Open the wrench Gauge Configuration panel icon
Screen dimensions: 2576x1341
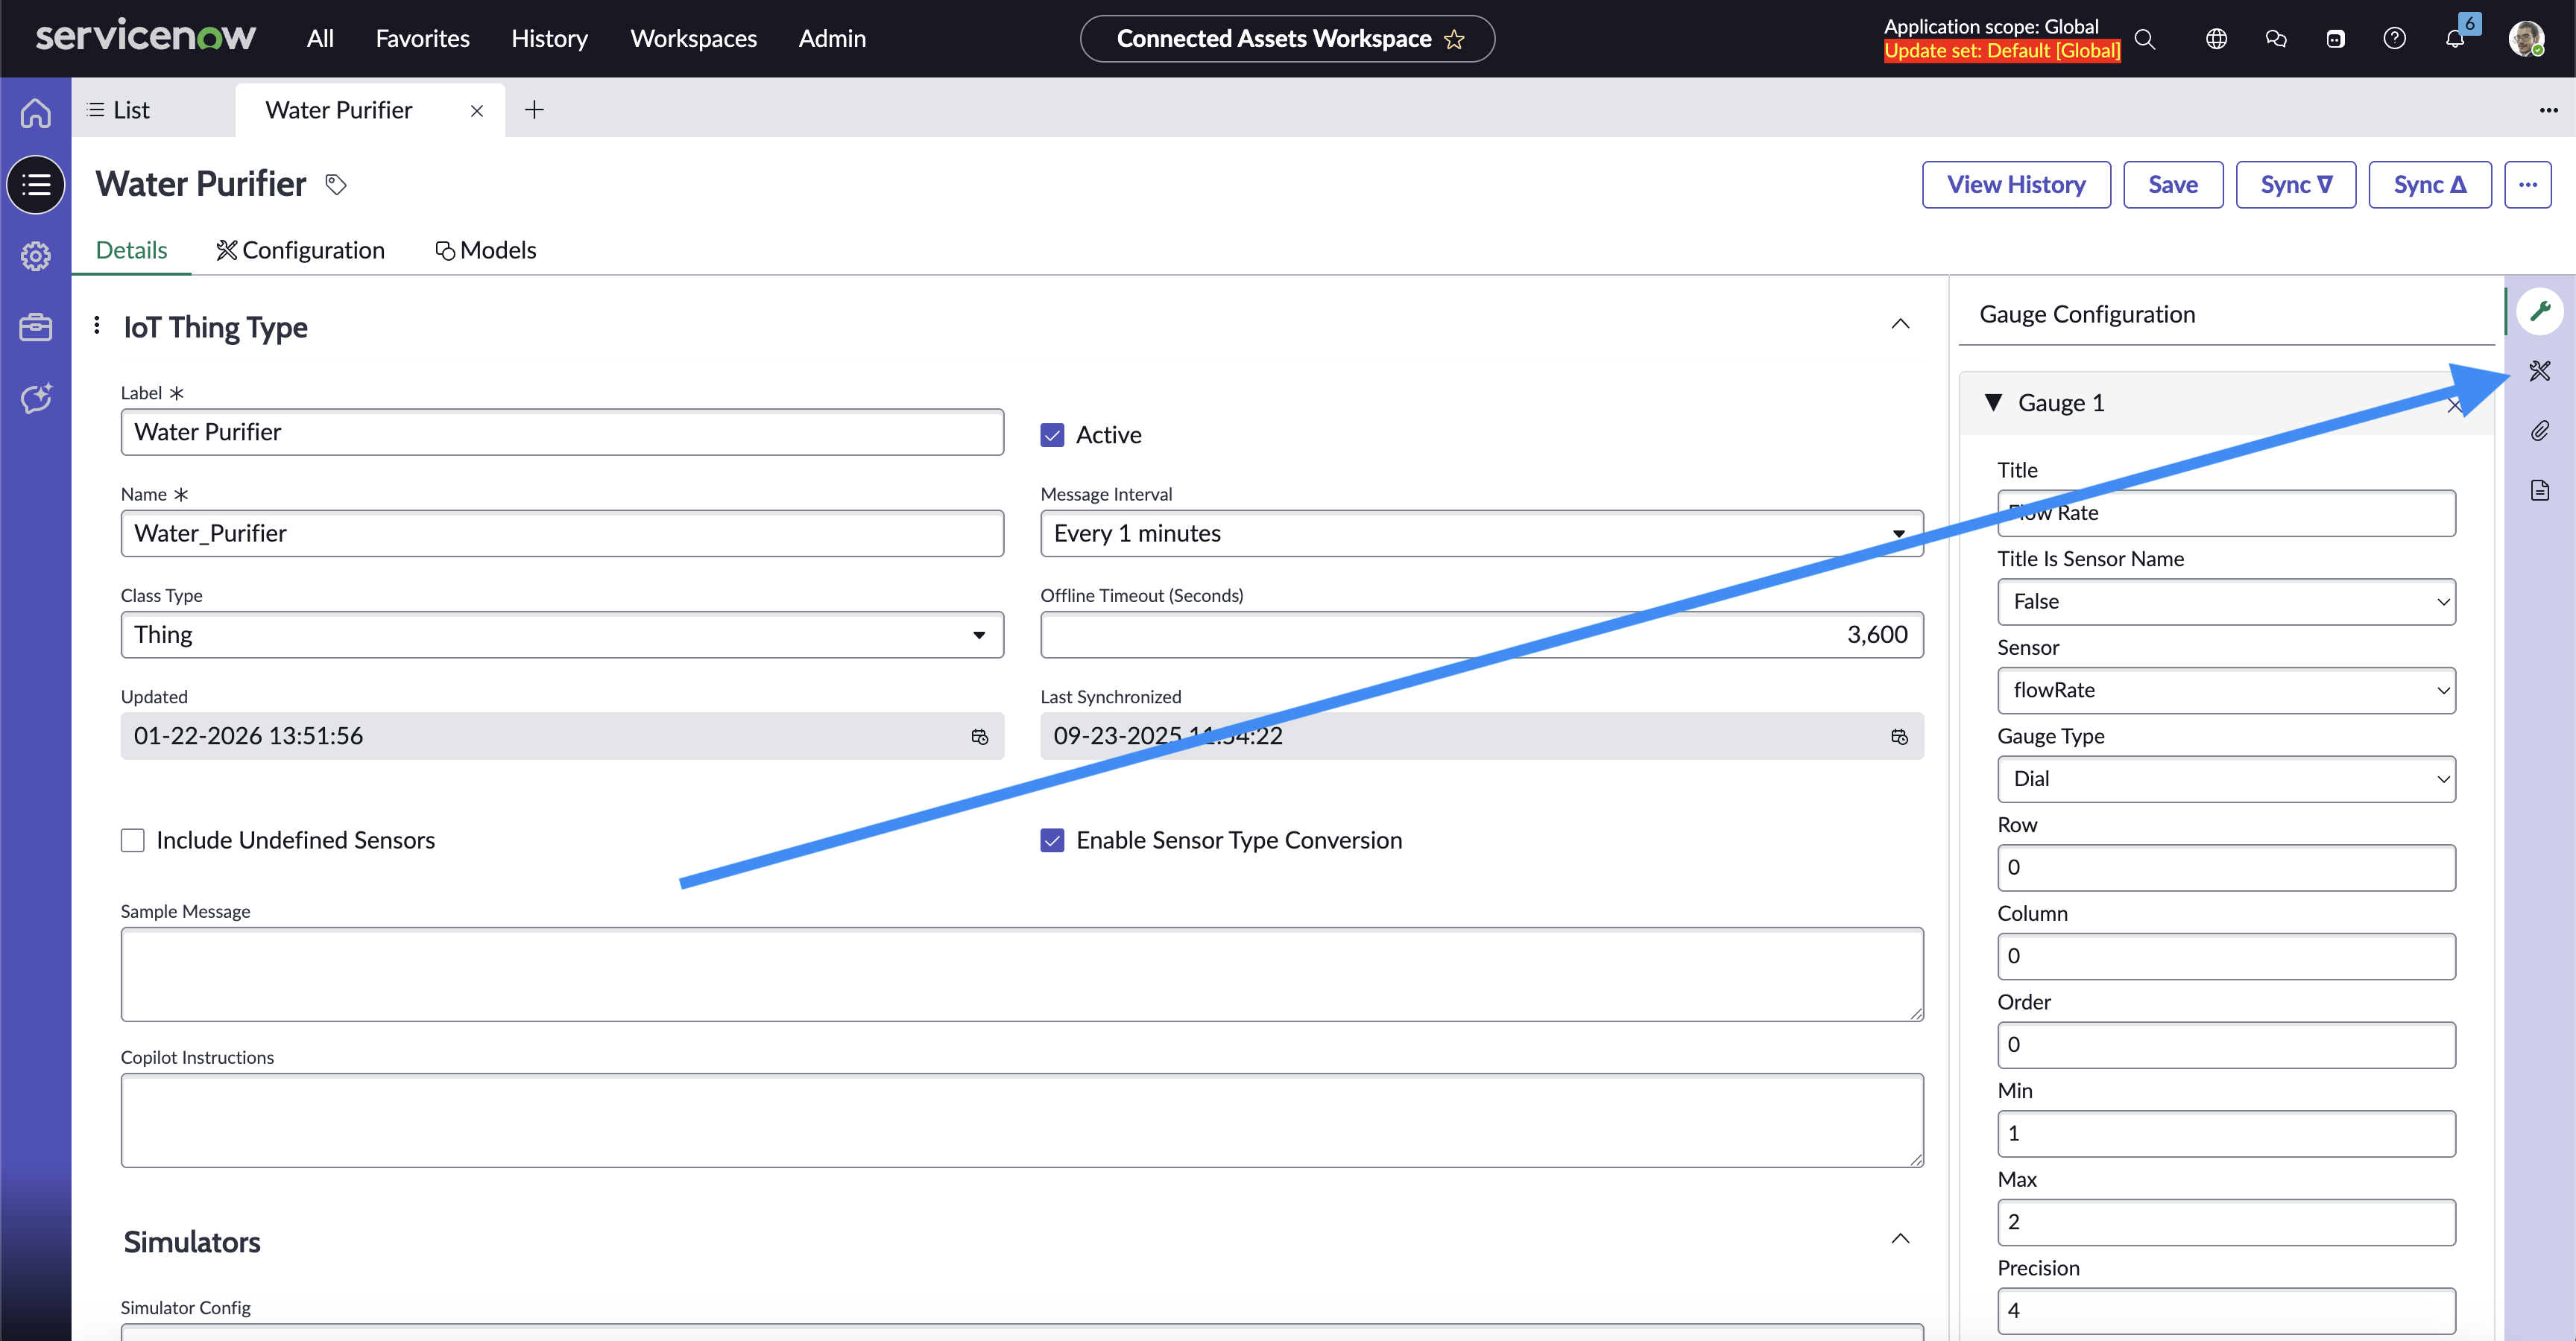point(2540,311)
